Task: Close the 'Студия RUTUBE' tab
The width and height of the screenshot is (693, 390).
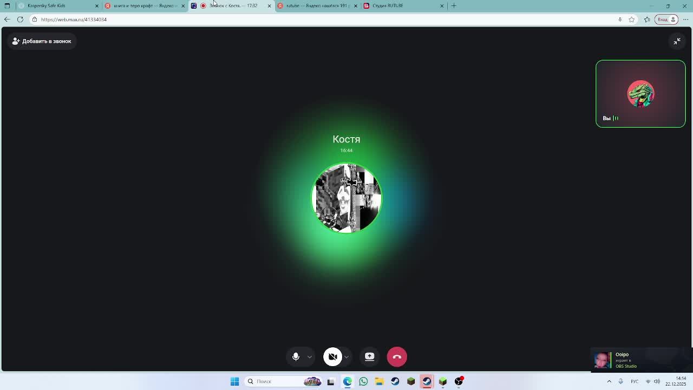Action: [442, 5]
